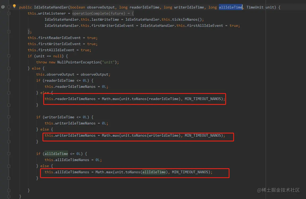Click 'writerIdleTimeNanos' in the '= 0L' line
Screen dimensions: 306x199
click(x=75, y=123)
